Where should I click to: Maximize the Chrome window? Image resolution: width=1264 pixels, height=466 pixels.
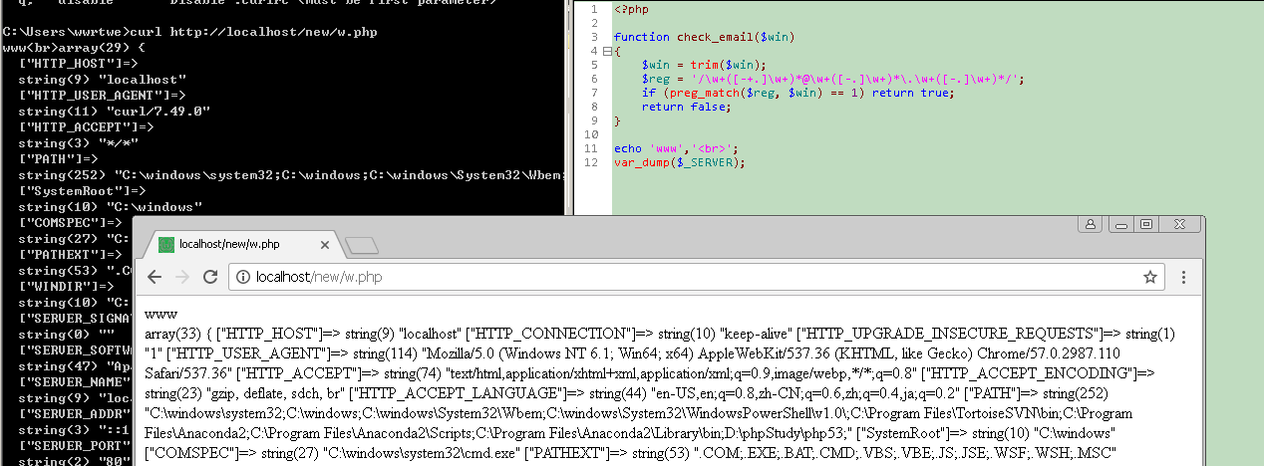coord(1146,224)
